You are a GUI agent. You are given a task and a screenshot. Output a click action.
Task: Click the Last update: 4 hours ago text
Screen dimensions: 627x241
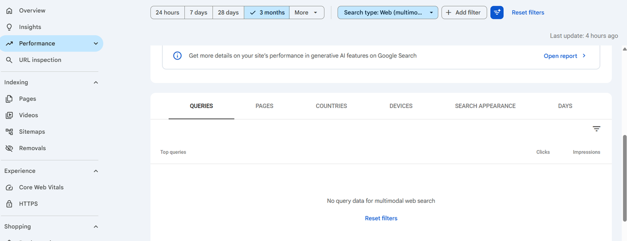pyautogui.click(x=584, y=36)
